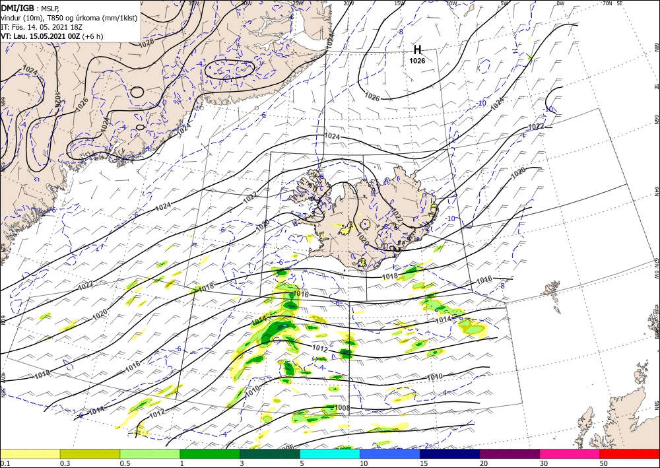Click the -2 temperature contour label

[x=426, y=446]
